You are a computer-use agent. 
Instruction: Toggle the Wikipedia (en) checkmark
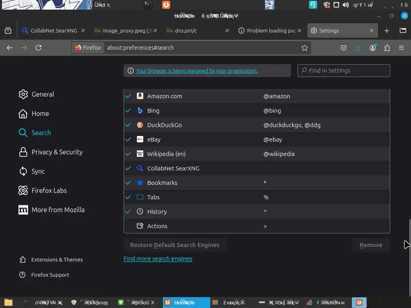(x=128, y=154)
